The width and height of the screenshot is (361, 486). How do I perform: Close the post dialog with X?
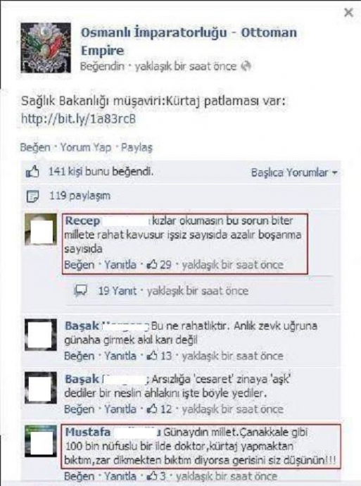pyautogui.click(x=348, y=13)
